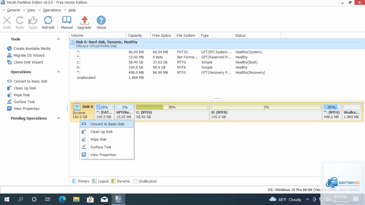The height and width of the screenshot is (205, 365).
Task: Choose Surface Test from context menu
Action: tap(107, 147)
